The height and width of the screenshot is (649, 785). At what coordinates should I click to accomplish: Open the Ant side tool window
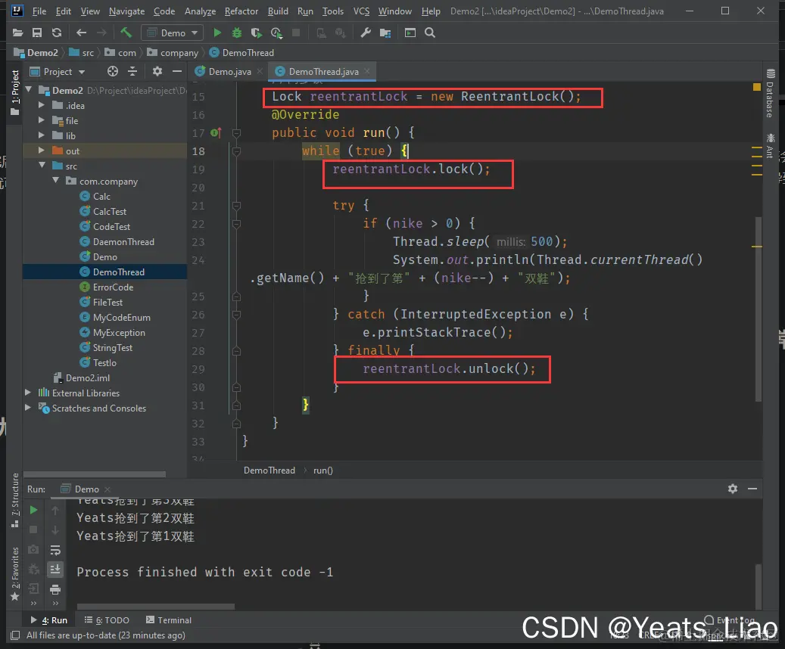click(x=770, y=146)
